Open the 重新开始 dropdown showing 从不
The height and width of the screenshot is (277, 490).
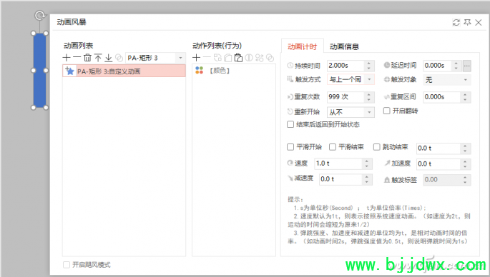pyautogui.click(x=351, y=112)
